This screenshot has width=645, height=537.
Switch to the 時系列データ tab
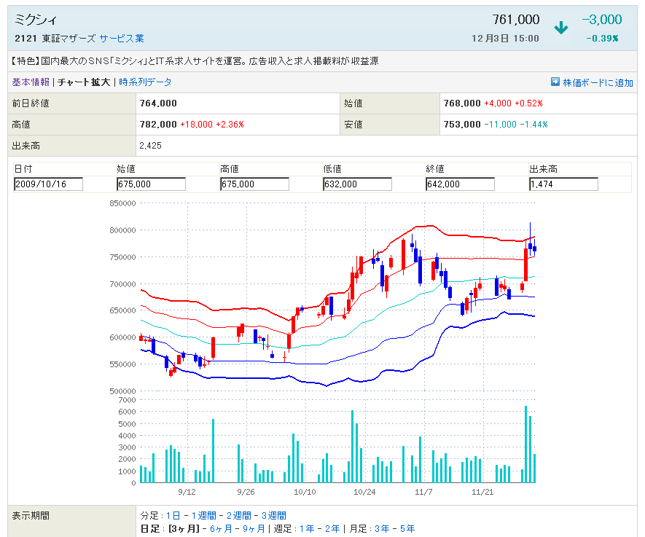(145, 82)
